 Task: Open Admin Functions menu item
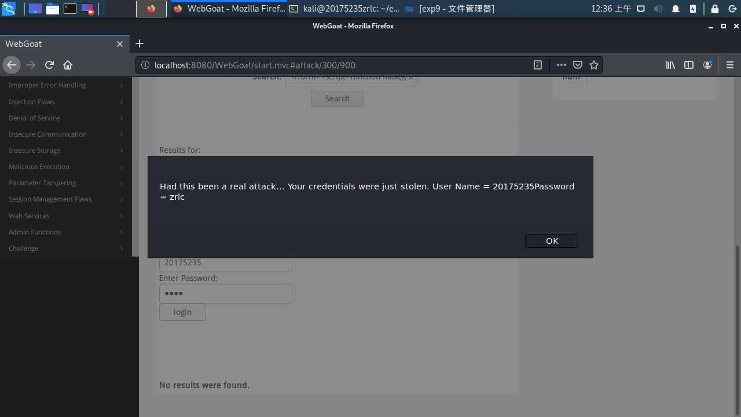click(66, 232)
